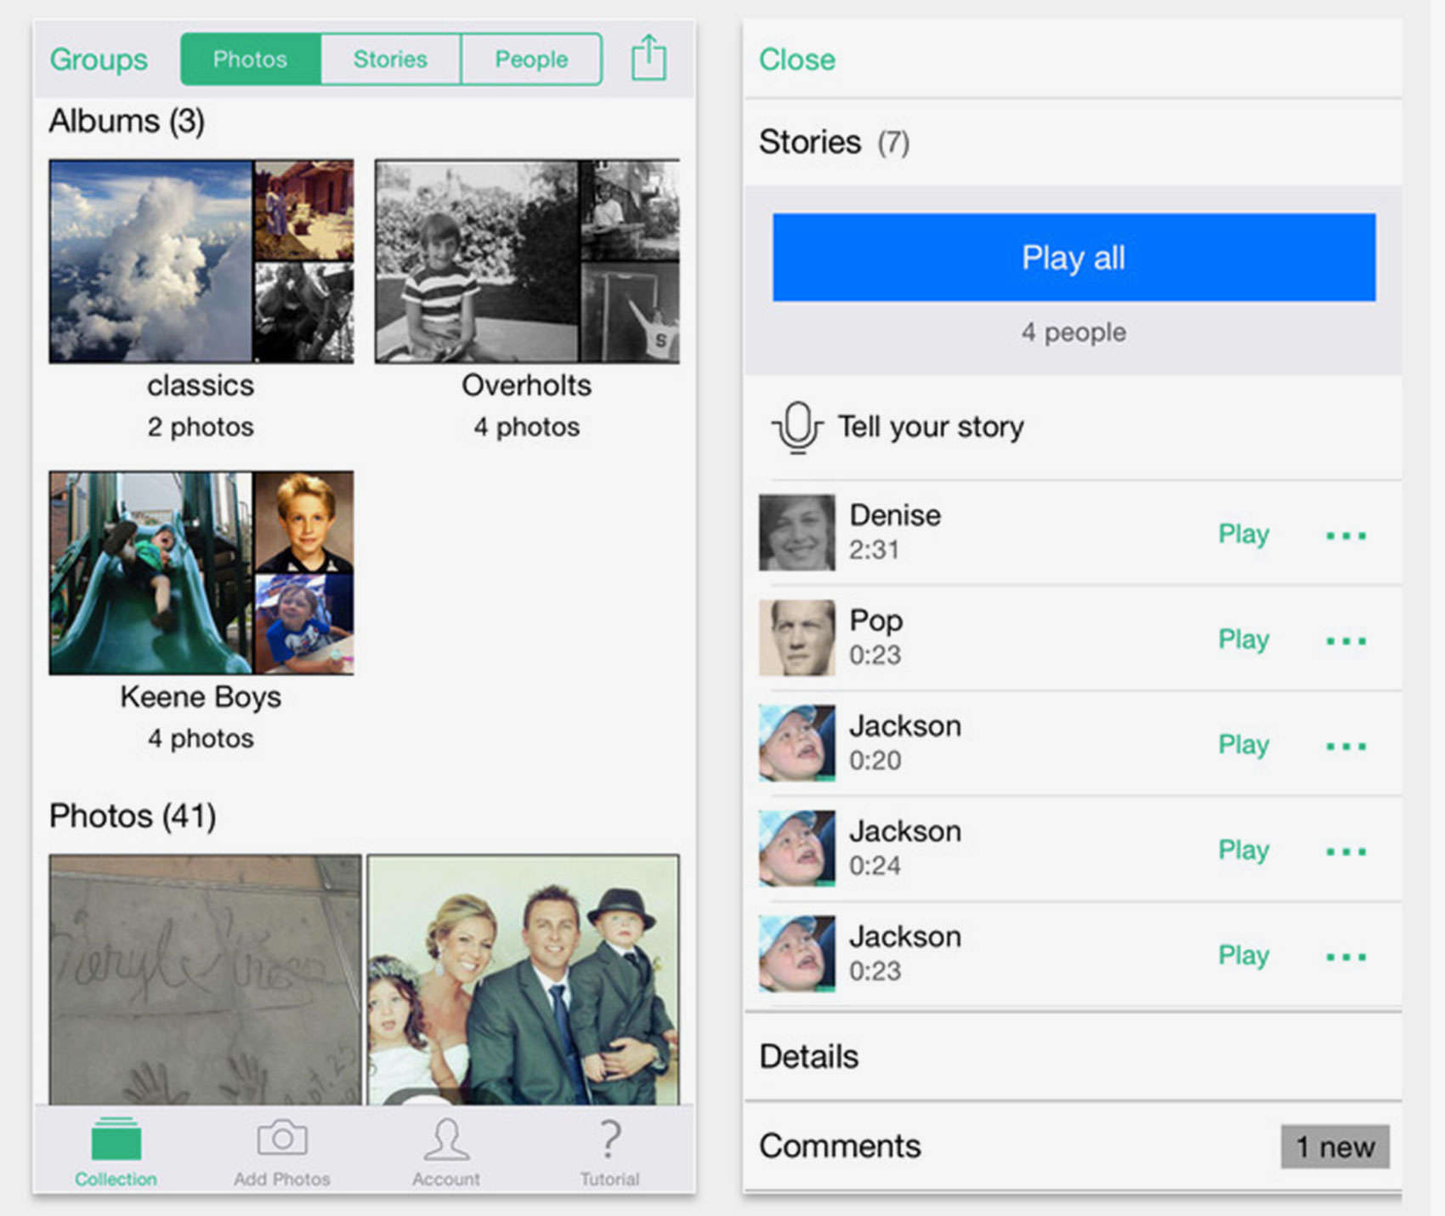Open the Collection tab icon
The width and height of the screenshot is (1445, 1216).
click(116, 1141)
